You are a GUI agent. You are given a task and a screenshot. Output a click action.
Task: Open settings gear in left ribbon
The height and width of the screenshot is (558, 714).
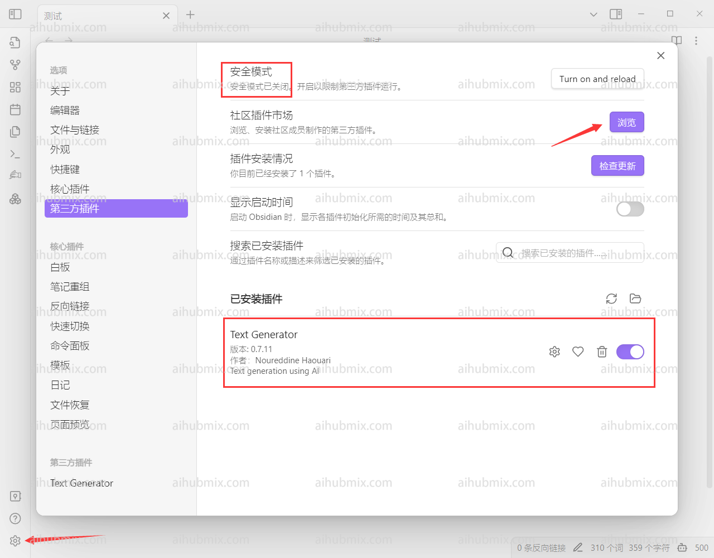click(x=15, y=541)
